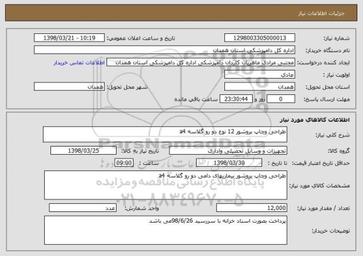363x256 pixels.
Task: Click the remaining time field 23:30:44
Action: (x=236, y=99)
